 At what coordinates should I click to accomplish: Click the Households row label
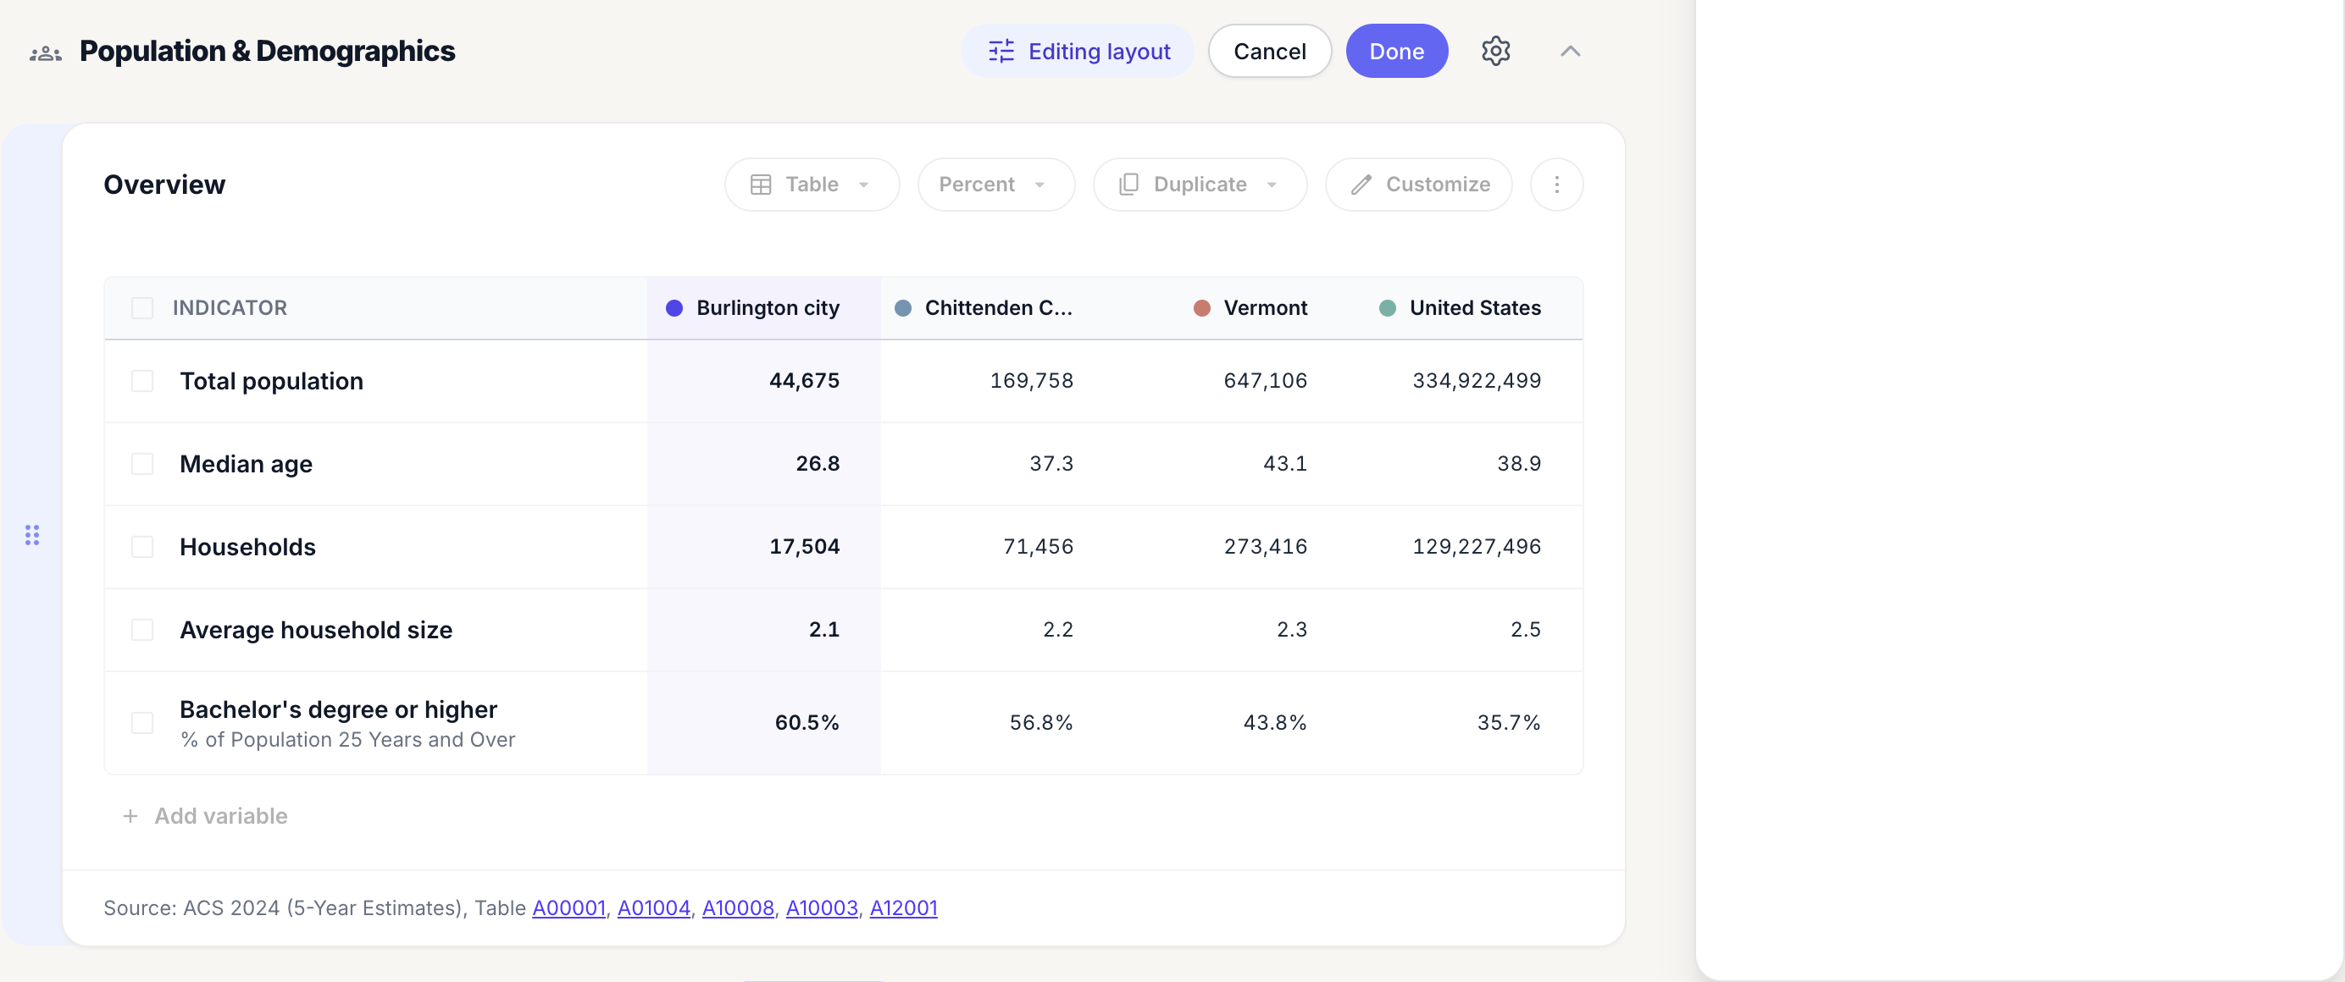(247, 547)
